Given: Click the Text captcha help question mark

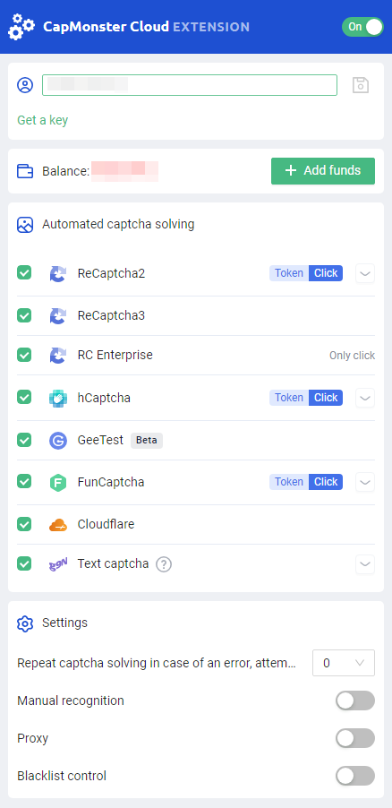Looking at the screenshot, I should tap(164, 564).
